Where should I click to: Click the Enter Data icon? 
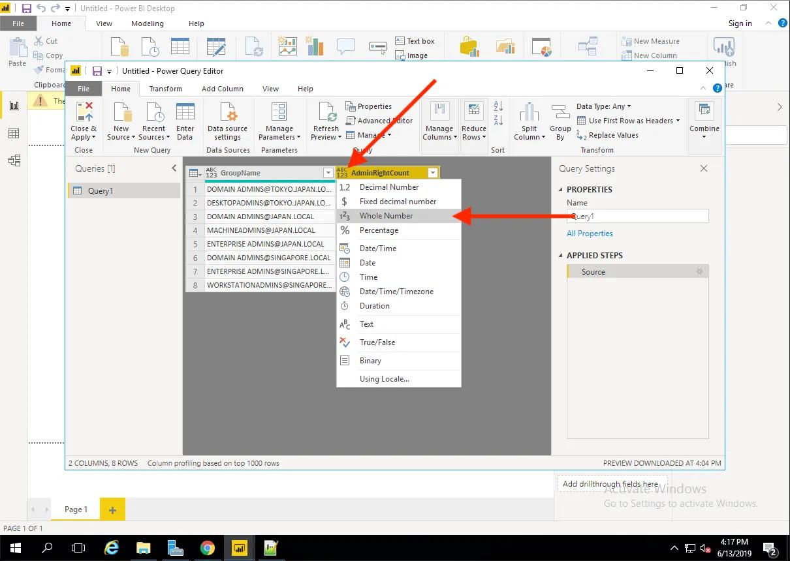tap(185, 112)
